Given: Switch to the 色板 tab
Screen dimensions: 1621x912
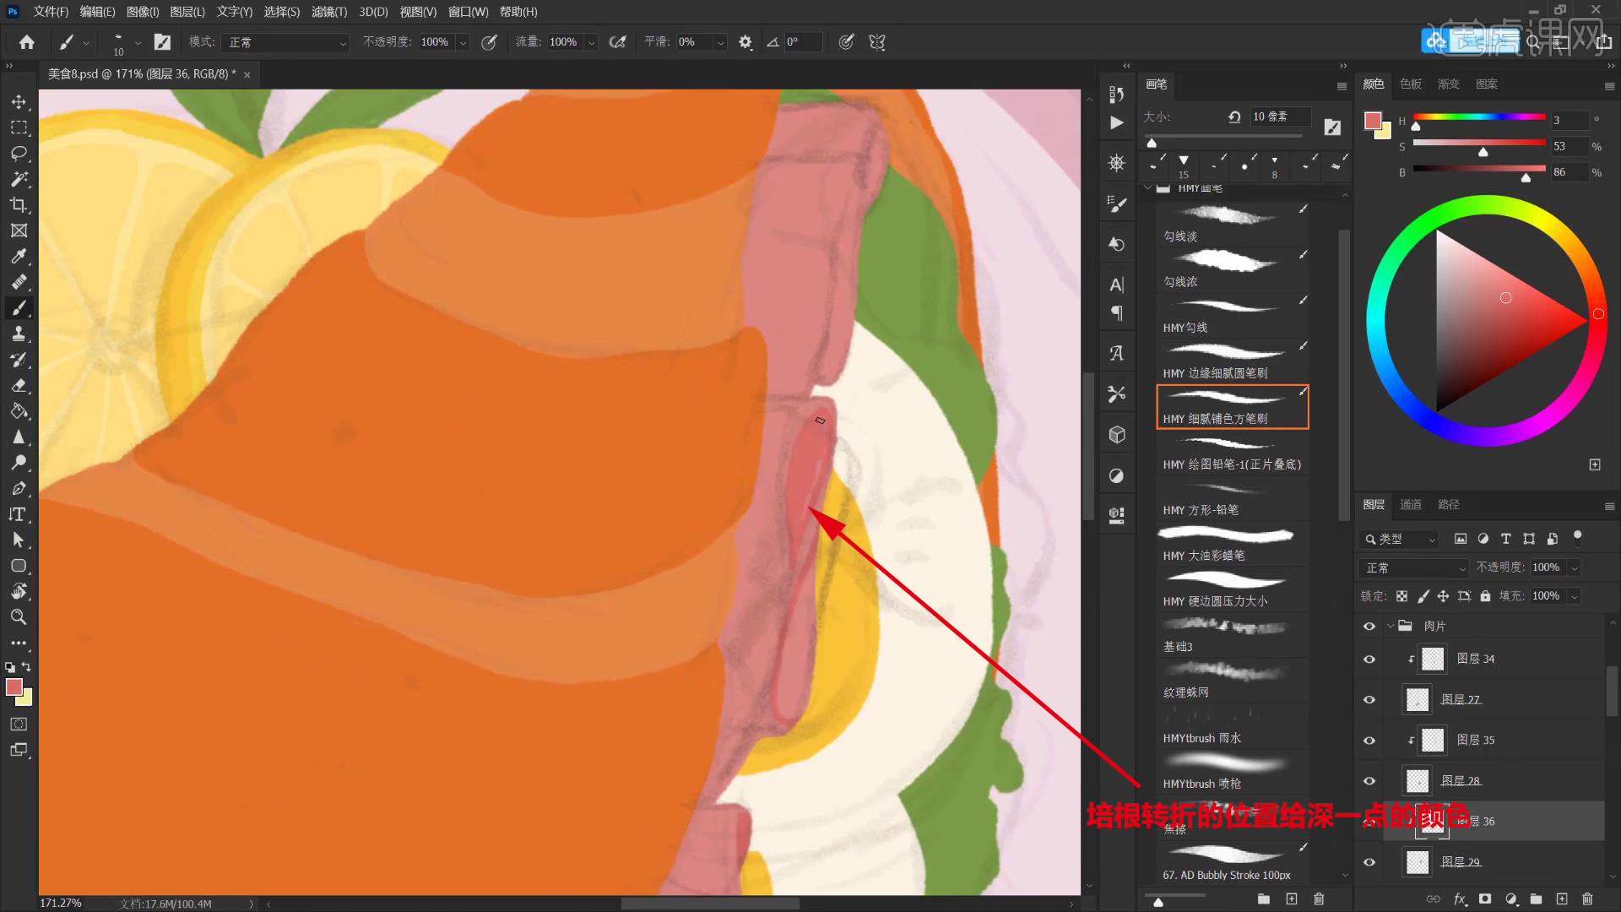Looking at the screenshot, I should tap(1411, 84).
